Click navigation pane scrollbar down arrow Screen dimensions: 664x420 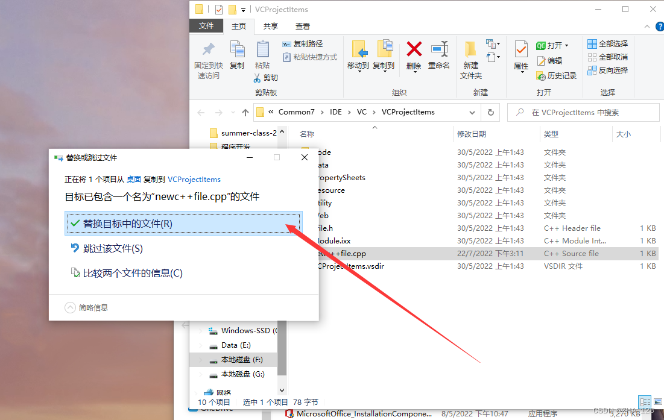click(x=282, y=390)
